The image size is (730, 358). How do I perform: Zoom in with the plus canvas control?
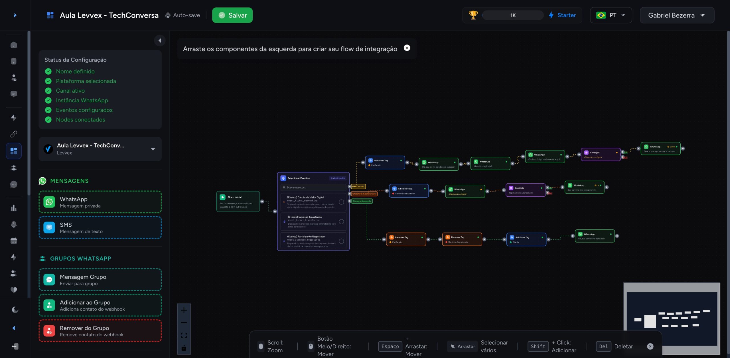(x=184, y=310)
